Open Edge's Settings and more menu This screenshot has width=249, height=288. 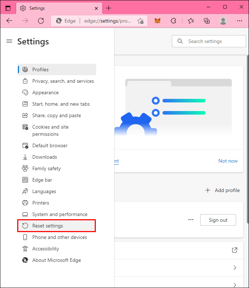[x=240, y=21]
